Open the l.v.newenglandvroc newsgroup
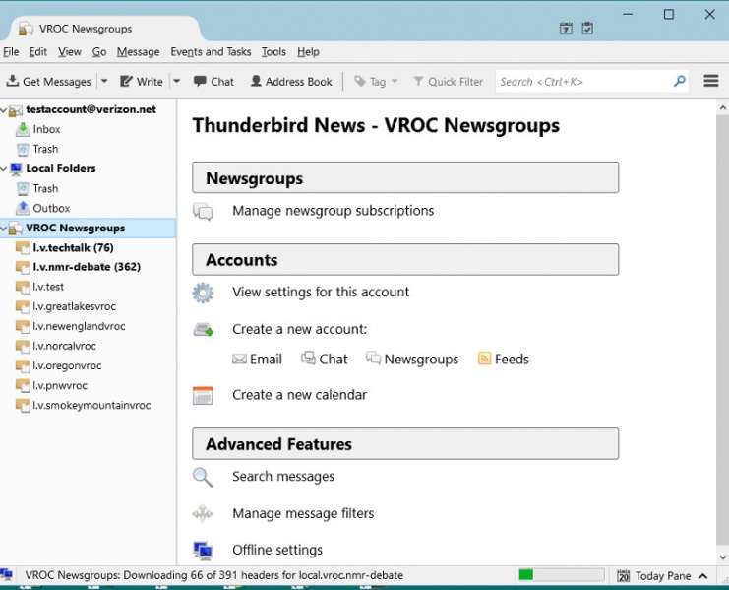729x590 pixels. 79,326
